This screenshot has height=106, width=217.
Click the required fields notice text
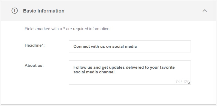68,29
